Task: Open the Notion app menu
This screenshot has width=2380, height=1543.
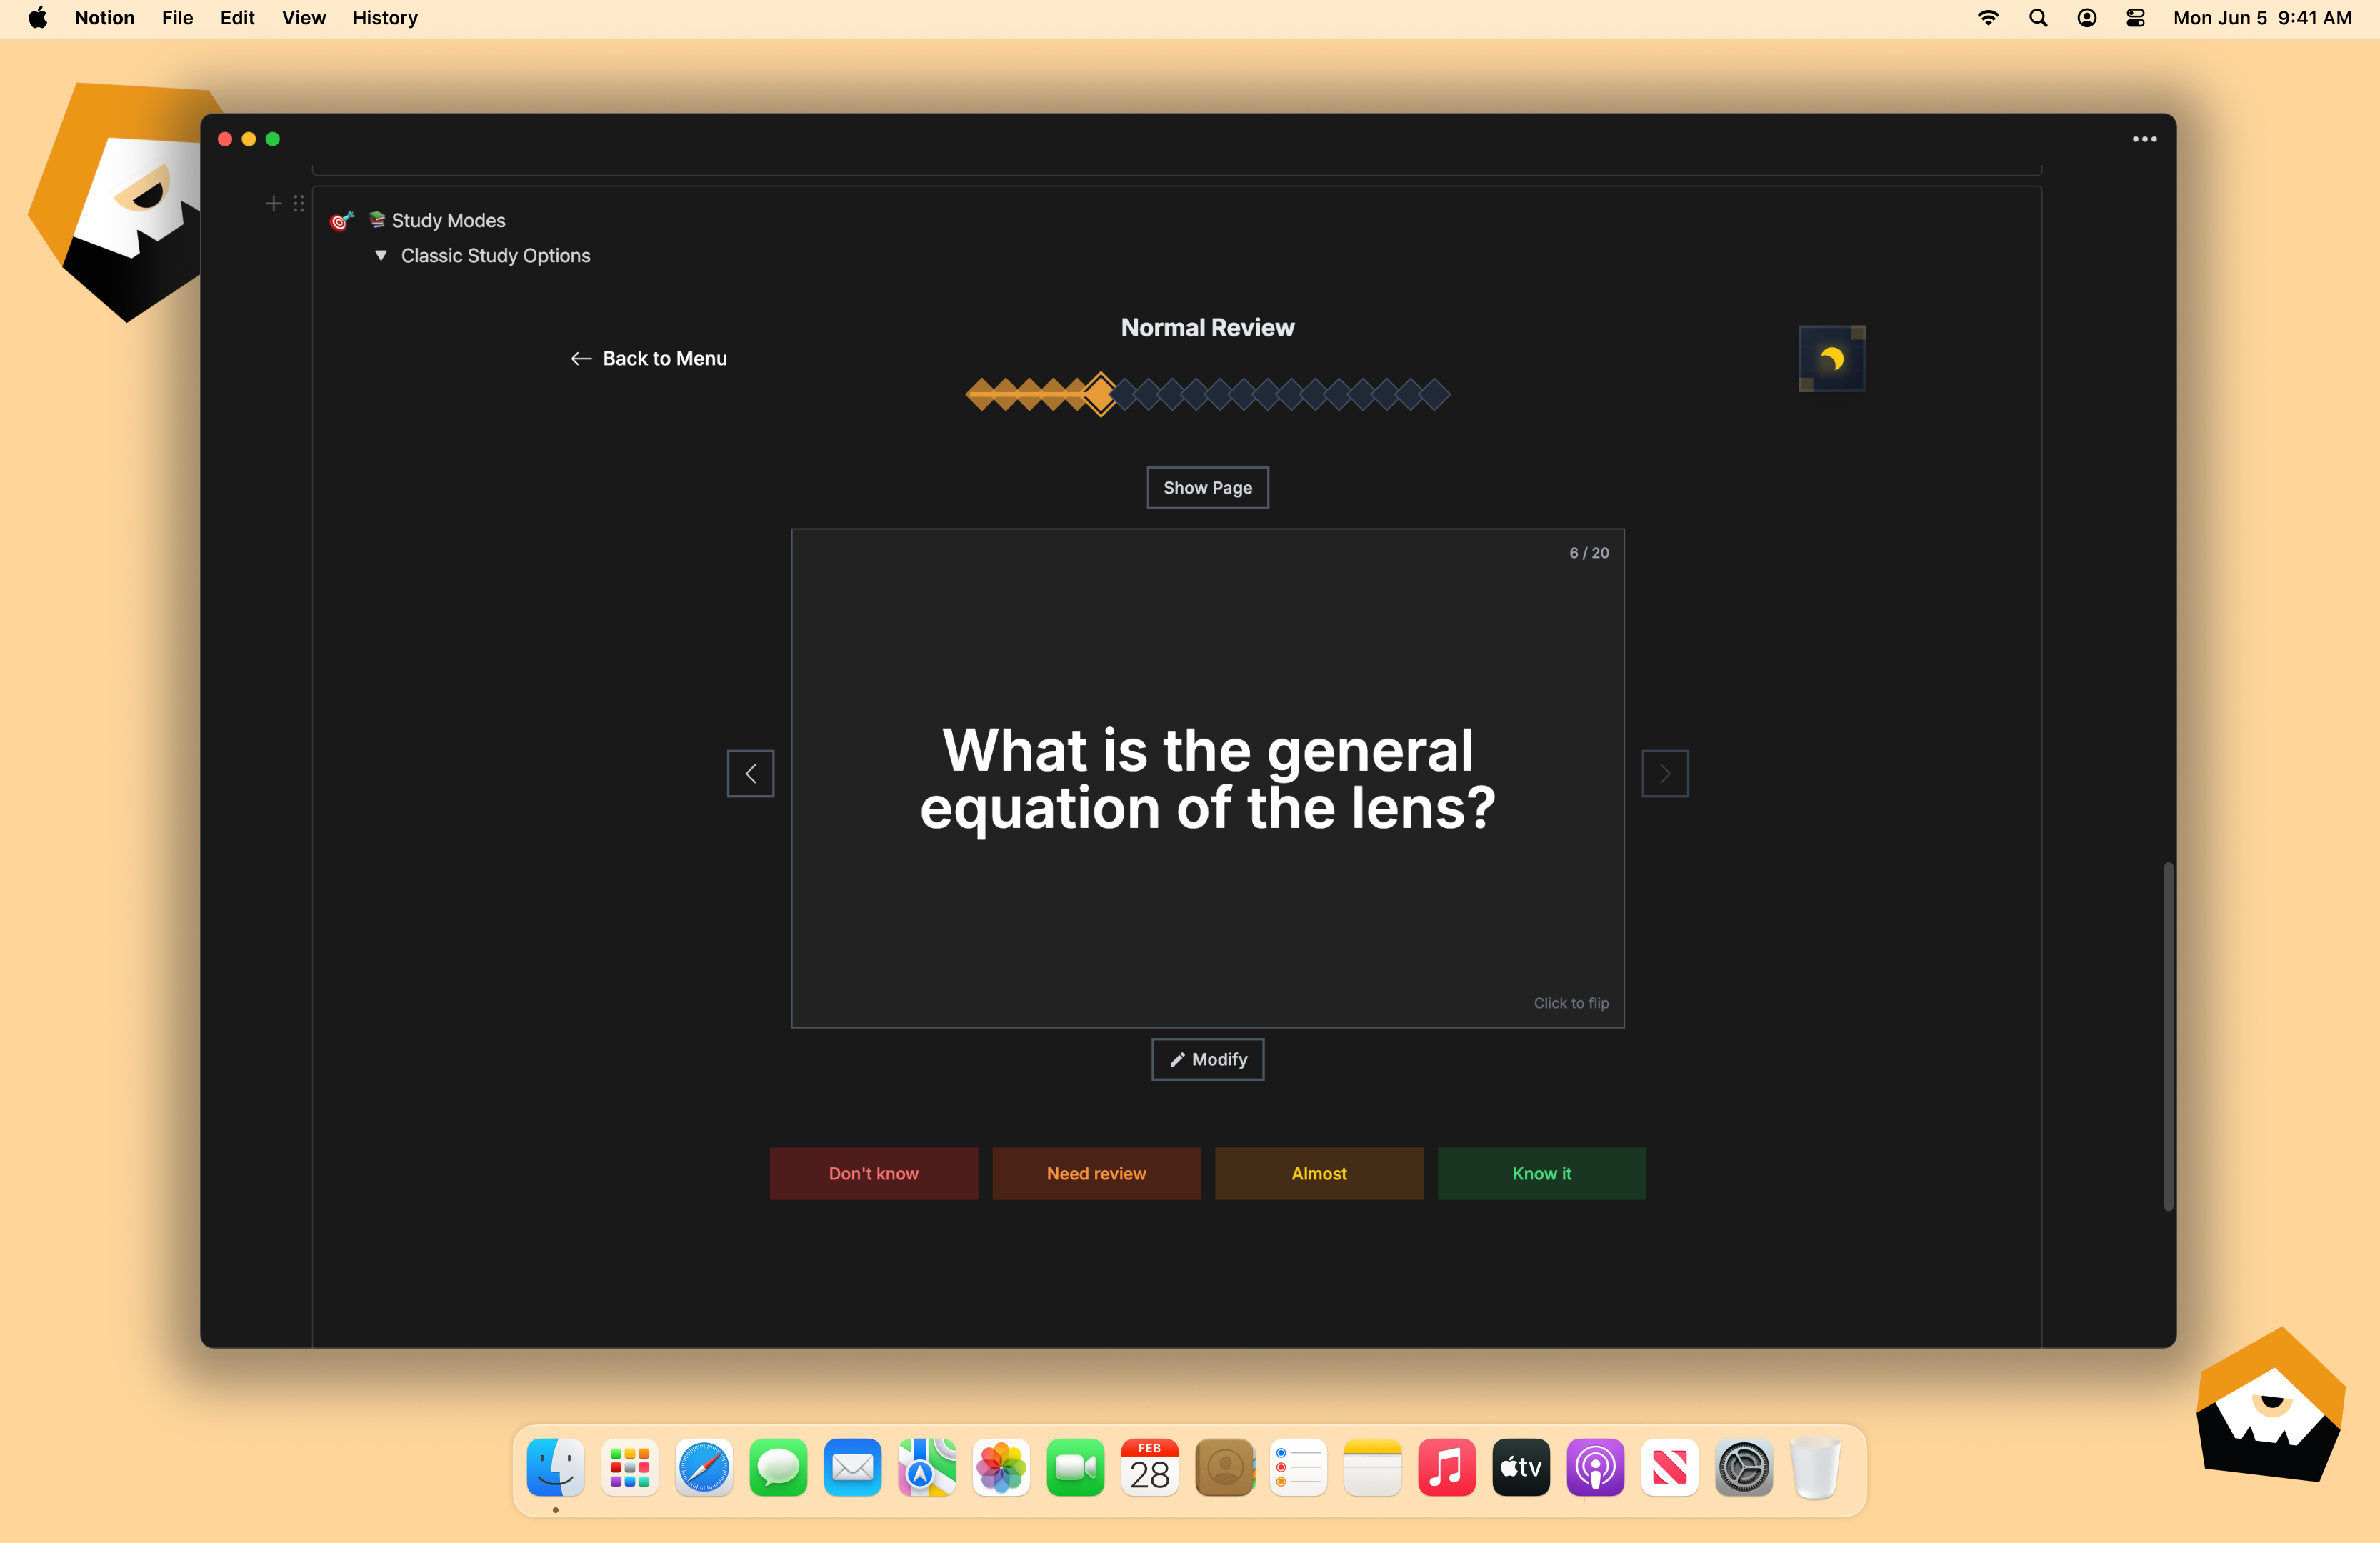Action: coord(105,18)
